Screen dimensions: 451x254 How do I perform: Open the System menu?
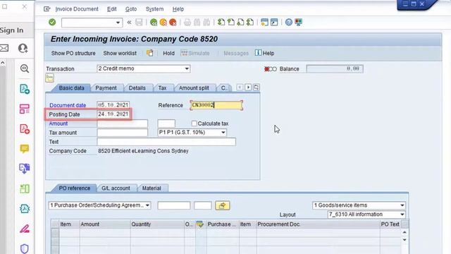[154, 9]
